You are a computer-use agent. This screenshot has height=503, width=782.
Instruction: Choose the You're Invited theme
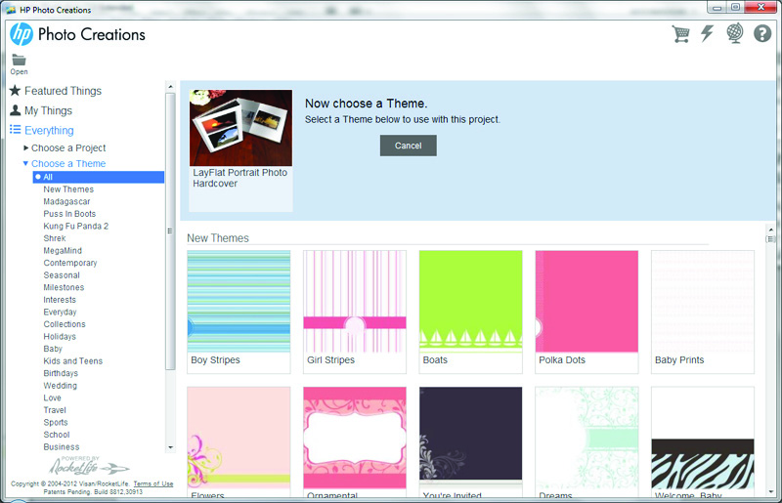coord(471,441)
